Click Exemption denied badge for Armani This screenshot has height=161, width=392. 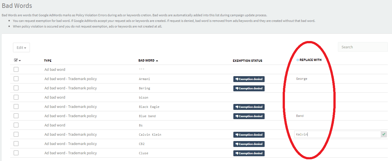(x=249, y=79)
